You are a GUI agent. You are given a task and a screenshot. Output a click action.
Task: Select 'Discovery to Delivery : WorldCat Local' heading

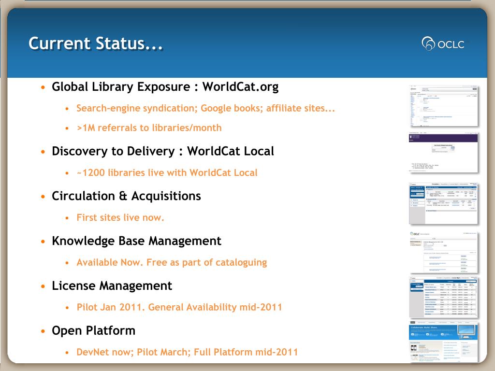pyautogui.click(x=163, y=151)
